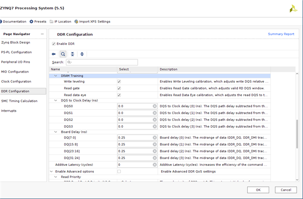This screenshot has height=199, width=303.
Task: Click the expand all icon
Action: 82,54
